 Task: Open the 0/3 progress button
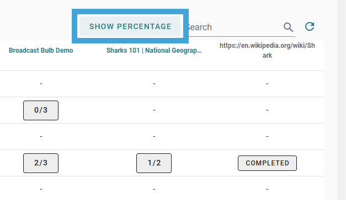(x=41, y=110)
